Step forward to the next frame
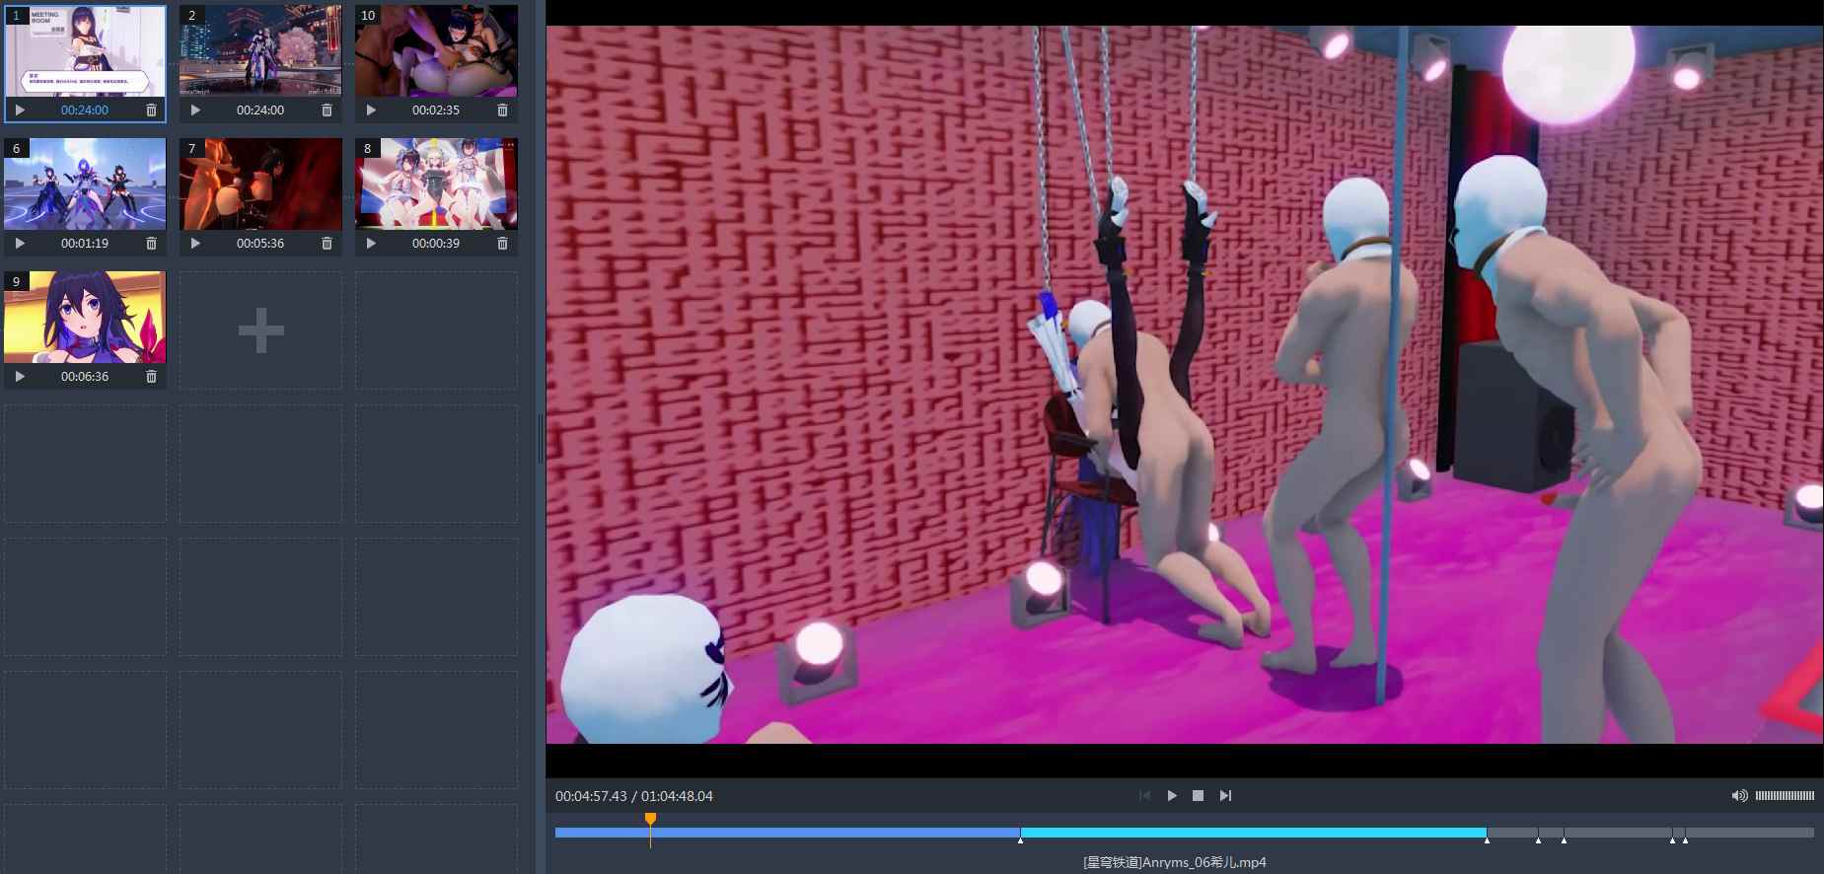 click(1225, 796)
